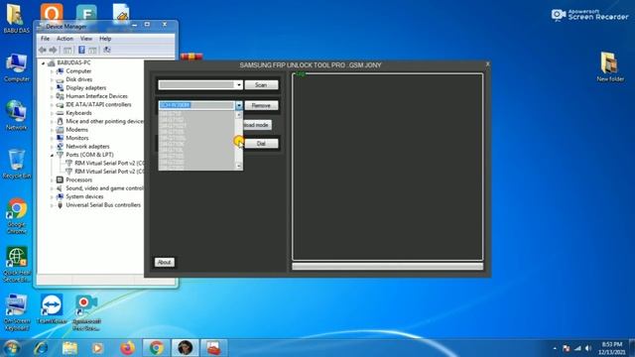Click the taskbar clock showing 8:53 PM
635x357 pixels.
(611, 348)
